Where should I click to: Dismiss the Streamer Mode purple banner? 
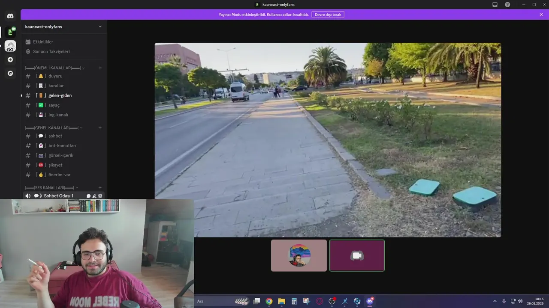tap(541, 15)
